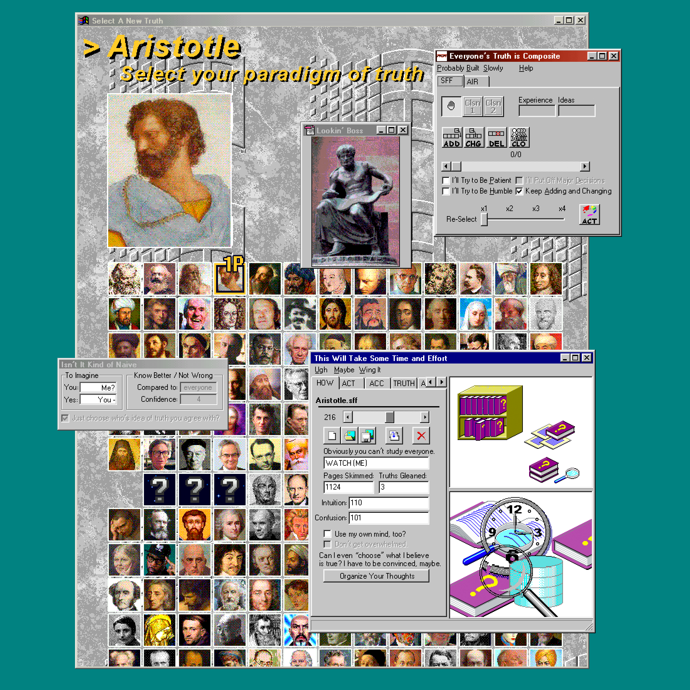Check I'll Try to Be Patient
Viewport: 690px width, 690px height.
click(446, 180)
